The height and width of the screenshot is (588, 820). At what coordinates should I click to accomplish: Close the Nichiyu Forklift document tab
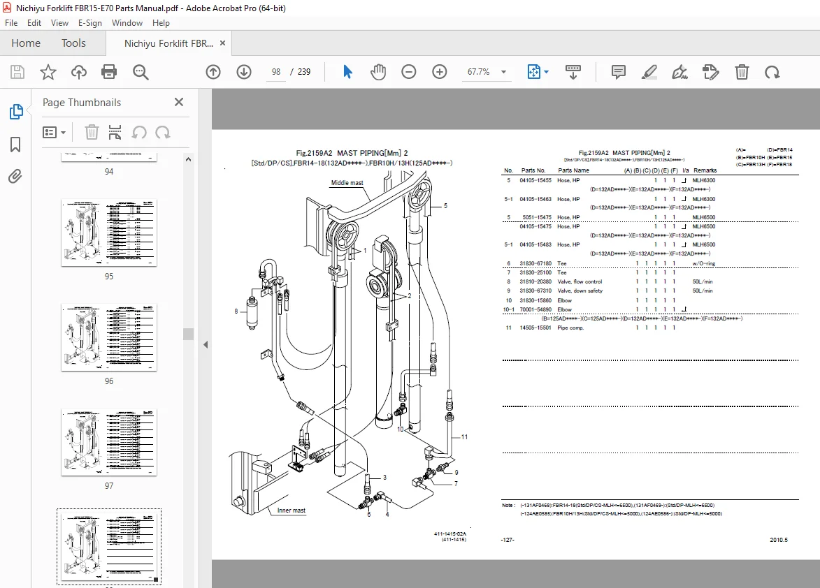click(x=223, y=43)
